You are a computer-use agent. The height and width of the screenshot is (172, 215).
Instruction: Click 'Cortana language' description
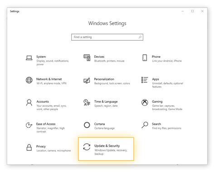click(x=104, y=128)
